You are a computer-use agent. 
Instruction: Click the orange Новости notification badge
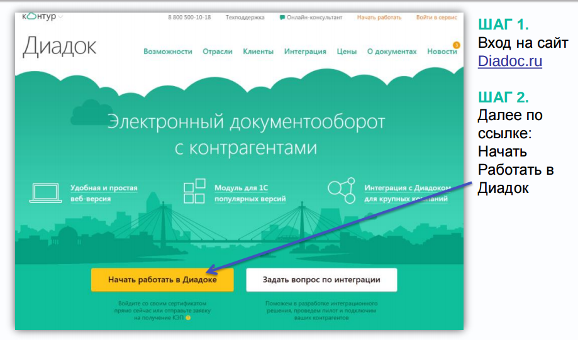pos(457,45)
